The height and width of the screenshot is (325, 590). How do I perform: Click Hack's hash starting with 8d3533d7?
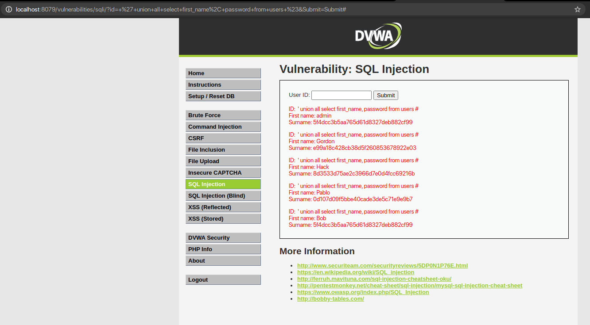364,174
